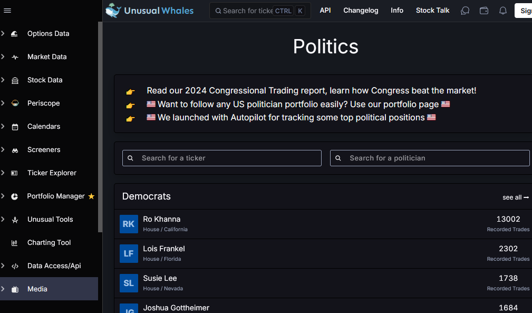Click the gold star beside Portfolio Manager
Viewport: 532px width, 313px height.
pyautogui.click(x=91, y=196)
